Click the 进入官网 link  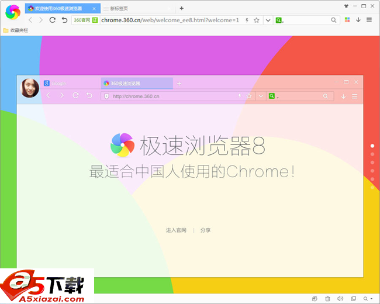[x=176, y=230]
